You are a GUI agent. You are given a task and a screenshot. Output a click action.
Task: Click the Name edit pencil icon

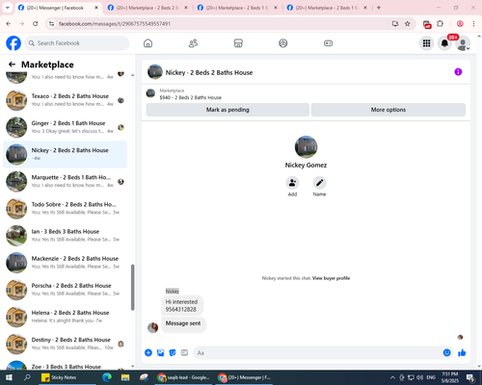coord(319,183)
